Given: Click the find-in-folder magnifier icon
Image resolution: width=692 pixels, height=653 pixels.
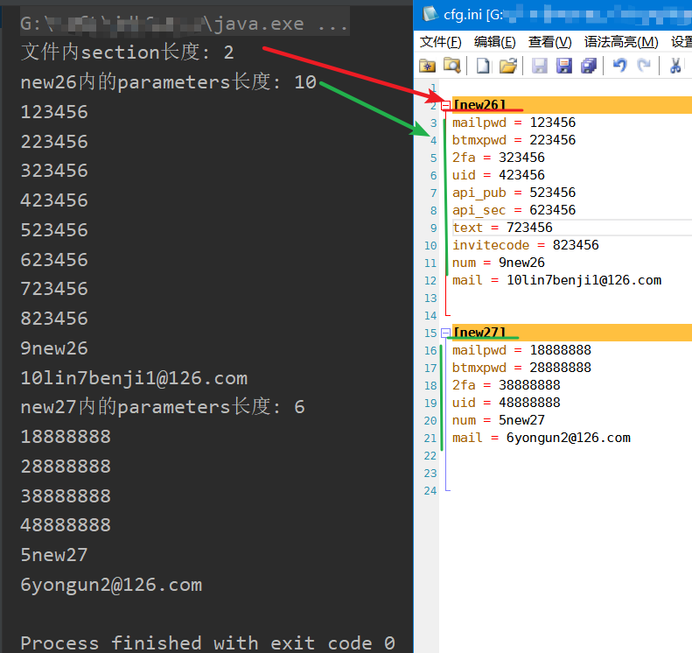Looking at the screenshot, I should point(452,66).
